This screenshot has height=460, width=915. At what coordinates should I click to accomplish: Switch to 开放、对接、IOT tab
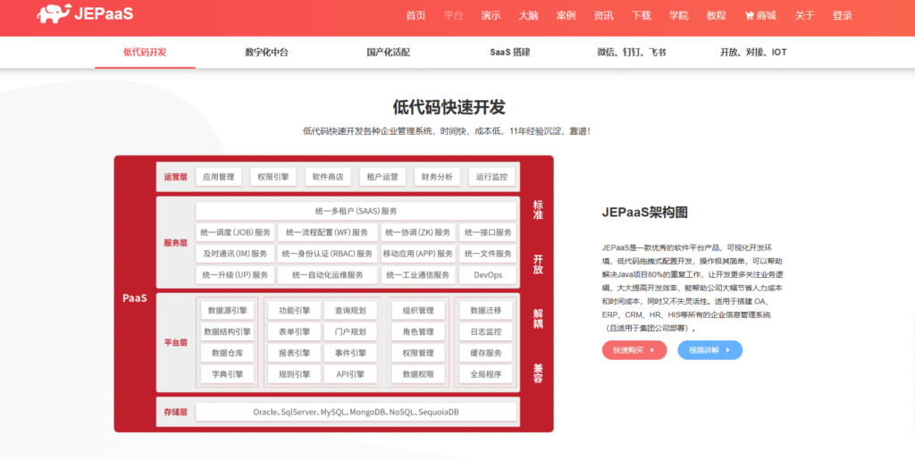(753, 52)
